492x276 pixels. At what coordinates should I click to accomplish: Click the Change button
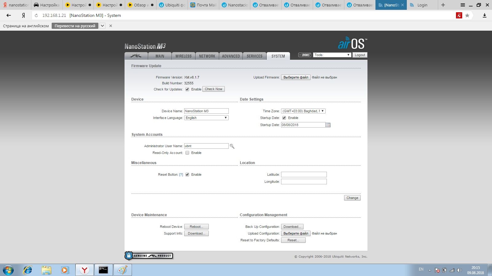click(352, 198)
